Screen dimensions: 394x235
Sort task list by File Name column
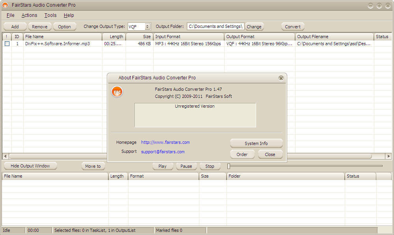(63, 37)
